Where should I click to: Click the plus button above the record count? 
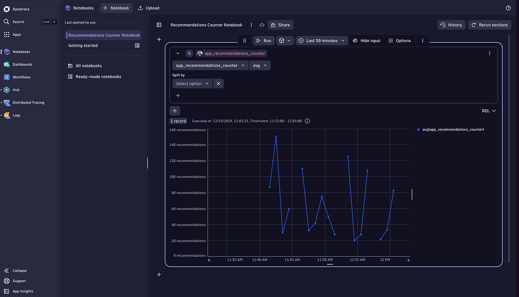pyautogui.click(x=175, y=111)
